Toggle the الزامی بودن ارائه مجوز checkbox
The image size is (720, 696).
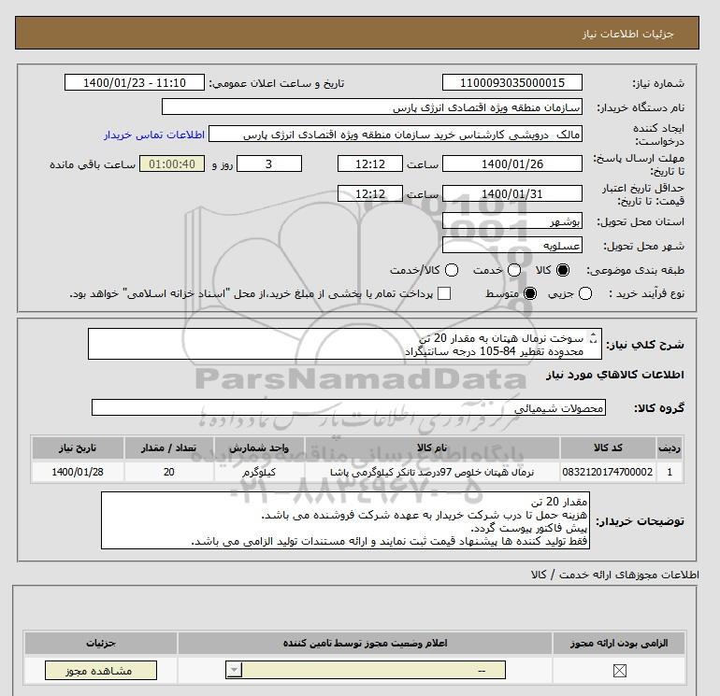[619, 671]
